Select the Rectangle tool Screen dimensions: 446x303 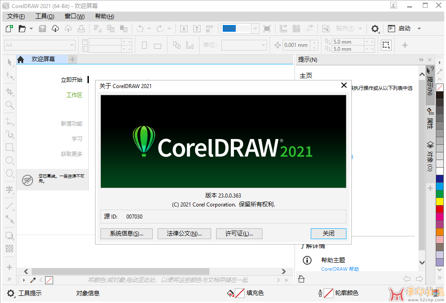click(x=10, y=147)
